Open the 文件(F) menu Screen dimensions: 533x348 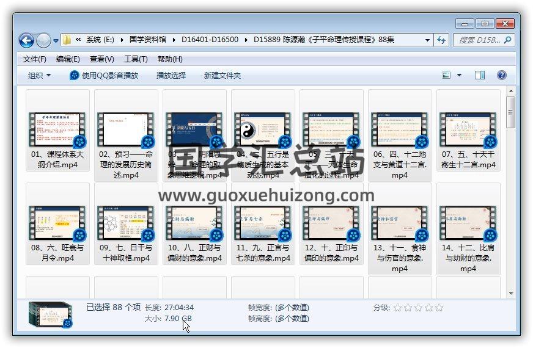pos(35,59)
